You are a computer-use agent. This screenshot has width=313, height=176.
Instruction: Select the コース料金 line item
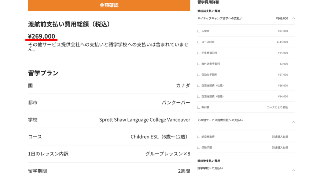(x=245, y=42)
